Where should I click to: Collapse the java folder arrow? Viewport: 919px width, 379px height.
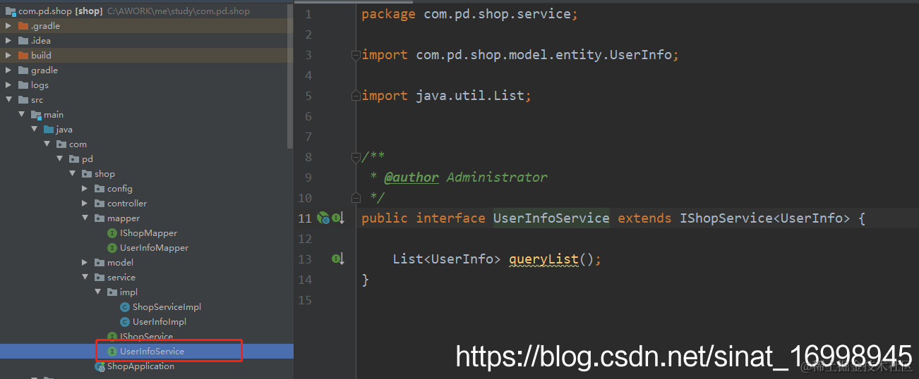tap(34, 130)
